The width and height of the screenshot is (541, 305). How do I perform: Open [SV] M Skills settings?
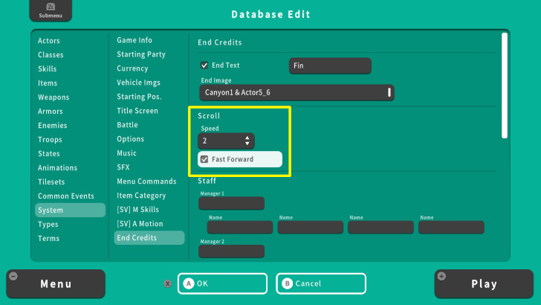click(x=137, y=210)
